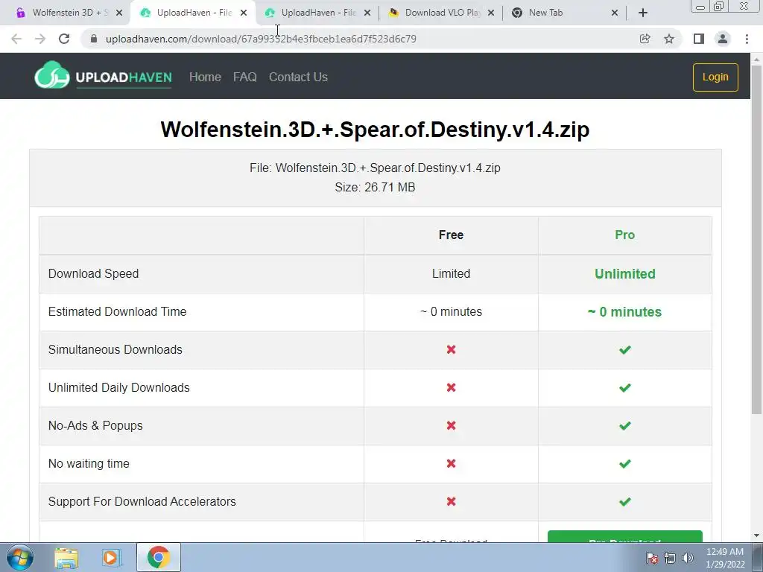Open the Windows Start button
Image resolution: width=763 pixels, height=572 pixels.
19,557
